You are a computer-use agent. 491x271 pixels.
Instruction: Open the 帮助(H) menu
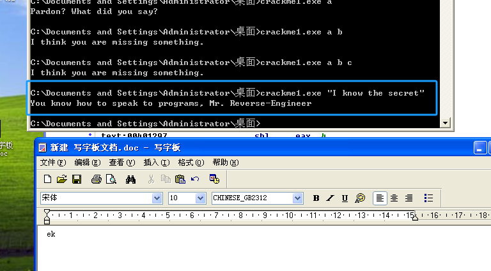click(x=226, y=163)
